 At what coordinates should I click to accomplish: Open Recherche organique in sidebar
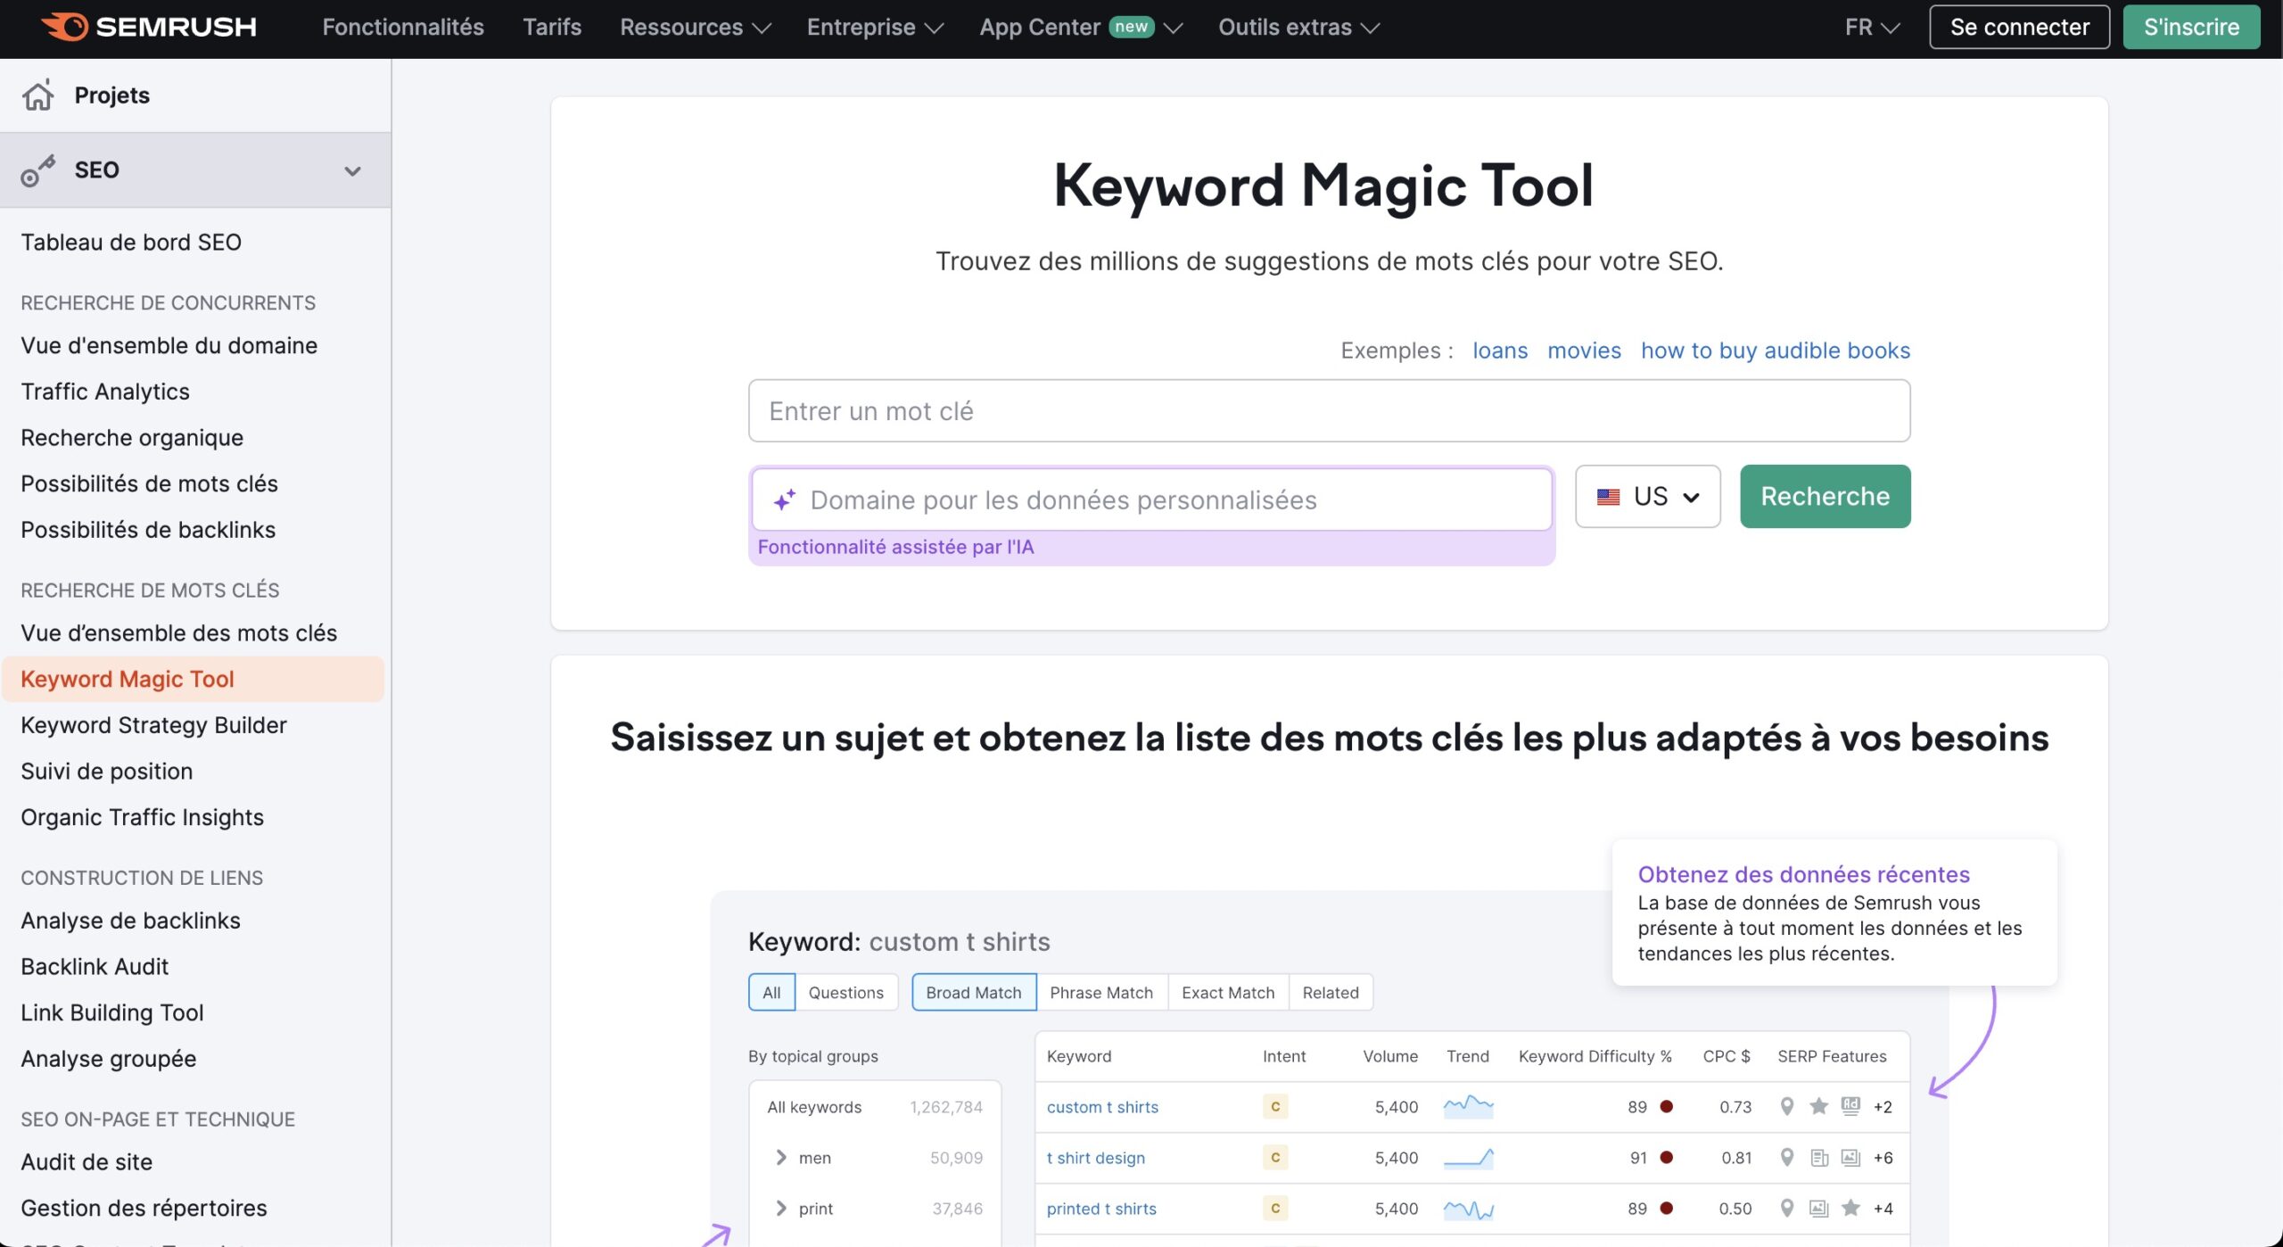[132, 438]
